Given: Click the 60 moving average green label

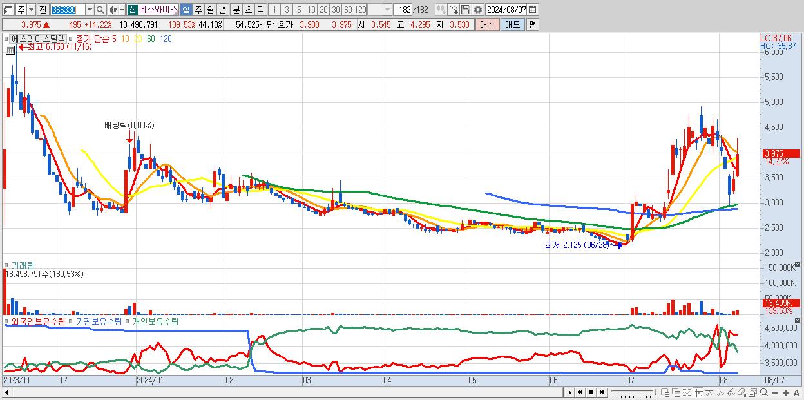Looking at the screenshot, I should tap(150, 39).
